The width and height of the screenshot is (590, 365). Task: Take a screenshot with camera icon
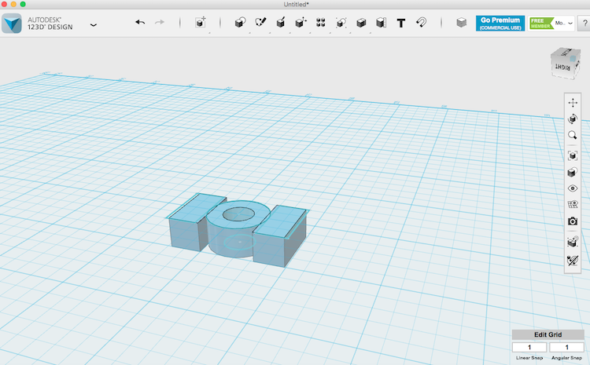tap(573, 221)
